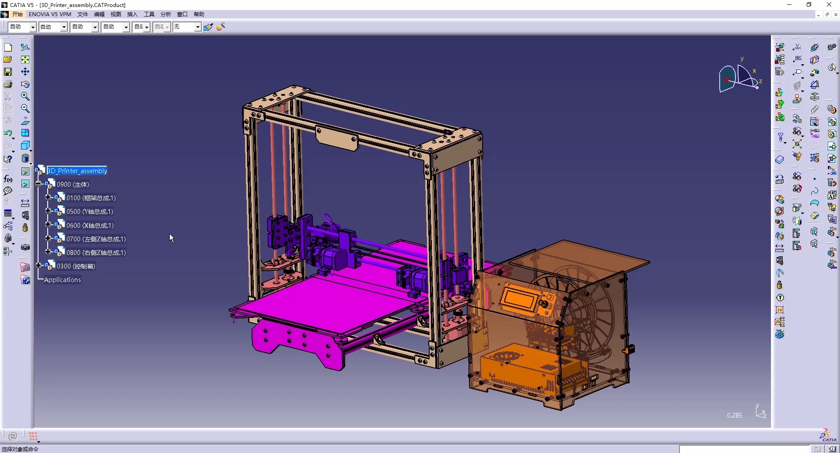
Task: Click the Save file icon
Action: pos(8,72)
